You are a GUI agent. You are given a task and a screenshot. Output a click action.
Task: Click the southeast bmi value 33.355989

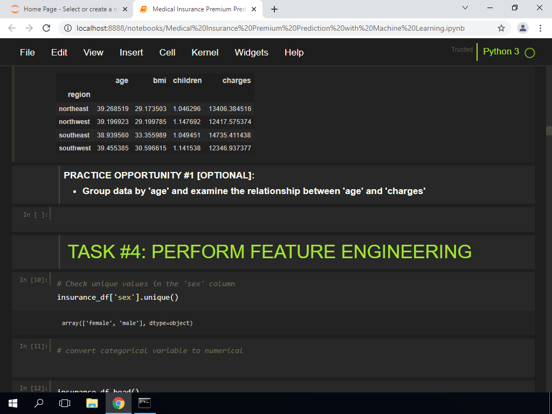coord(151,135)
